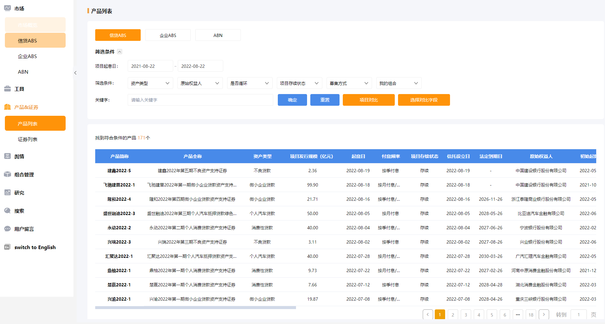Open 证券列表 in the sidebar
The width and height of the screenshot is (605, 324).
click(x=35, y=139)
